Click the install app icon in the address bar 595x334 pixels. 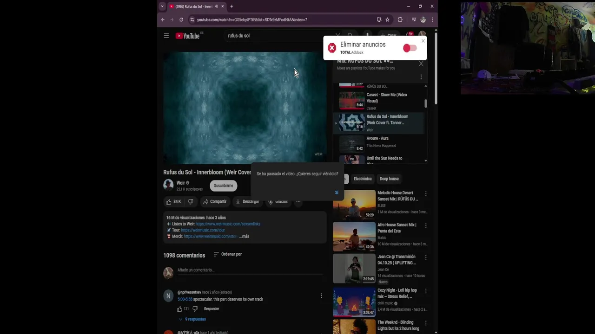pyautogui.click(x=379, y=19)
